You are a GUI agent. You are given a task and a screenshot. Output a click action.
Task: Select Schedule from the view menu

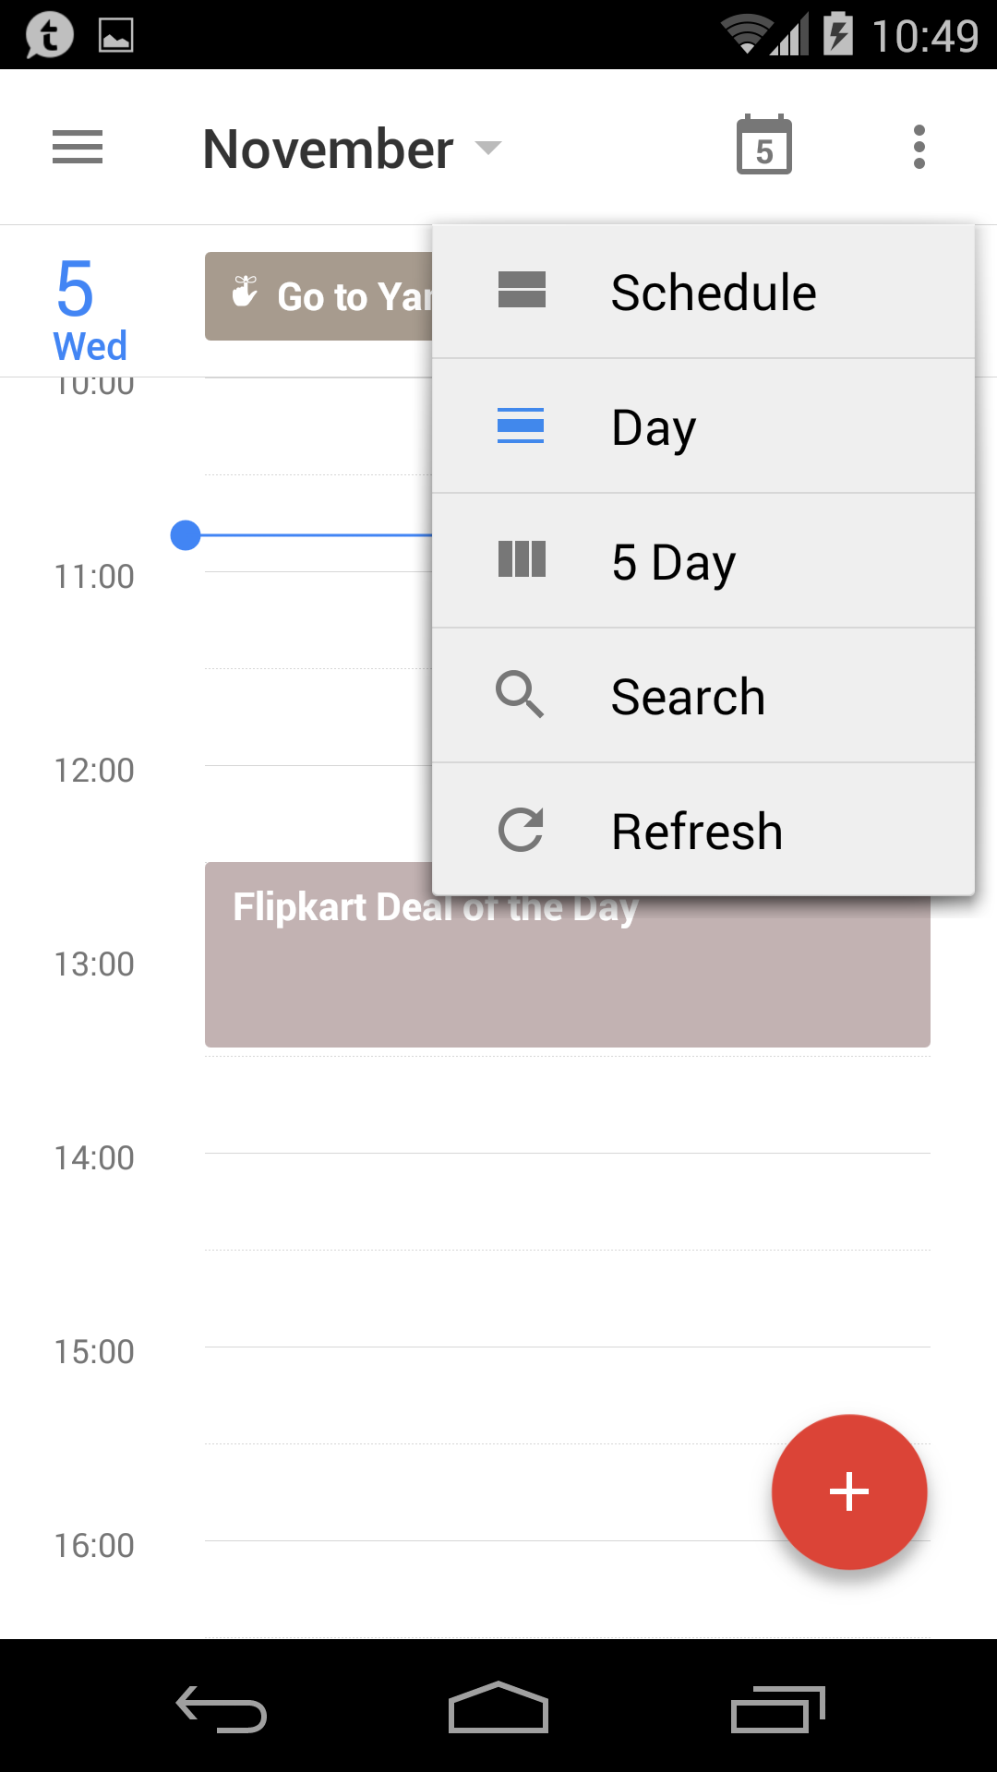(714, 293)
